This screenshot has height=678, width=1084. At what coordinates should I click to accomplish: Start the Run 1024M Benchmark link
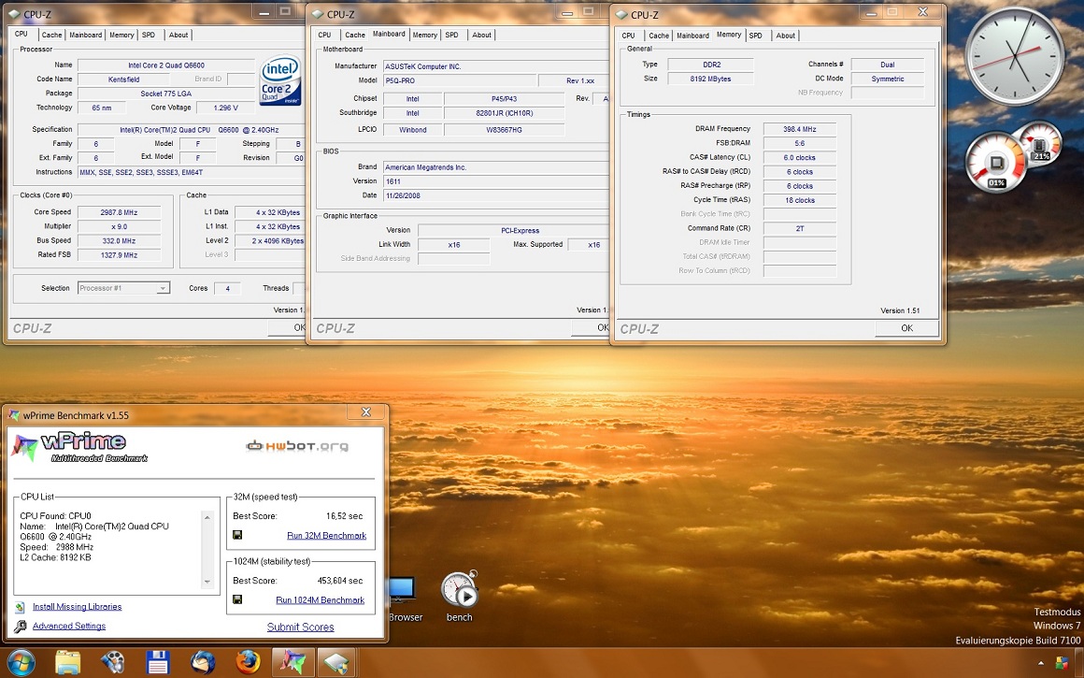[321, 599]
